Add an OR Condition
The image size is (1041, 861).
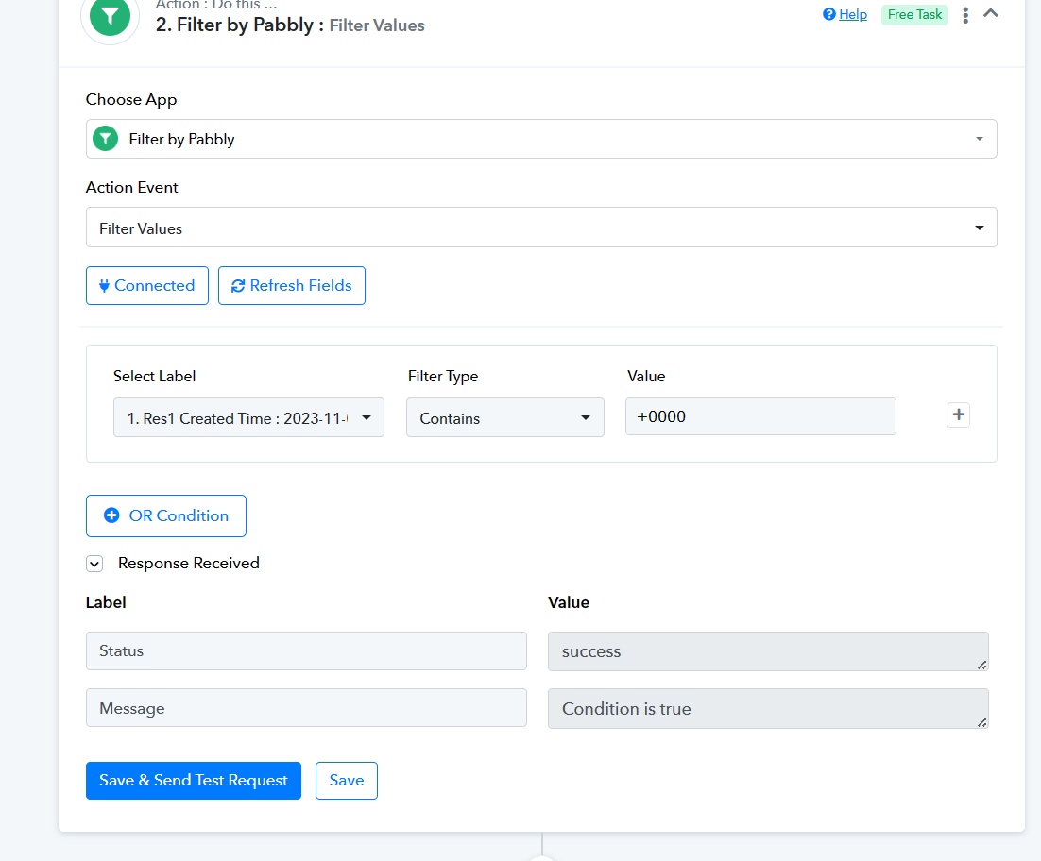166,516
